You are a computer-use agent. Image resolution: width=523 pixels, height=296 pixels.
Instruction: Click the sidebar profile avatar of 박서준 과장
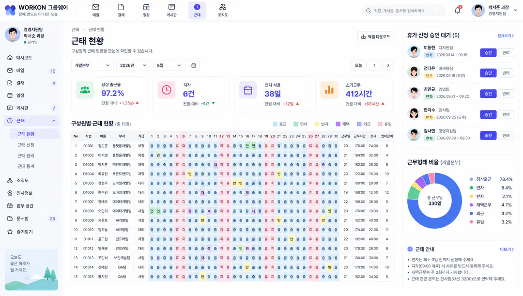tap(12, 34)
